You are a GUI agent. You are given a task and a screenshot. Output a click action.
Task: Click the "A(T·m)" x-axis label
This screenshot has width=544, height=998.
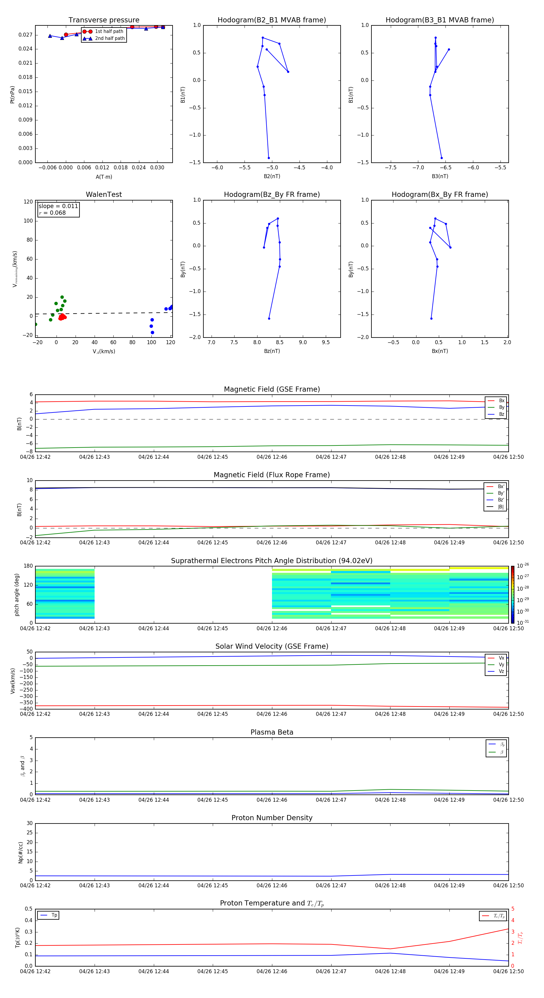coord(104,177)
